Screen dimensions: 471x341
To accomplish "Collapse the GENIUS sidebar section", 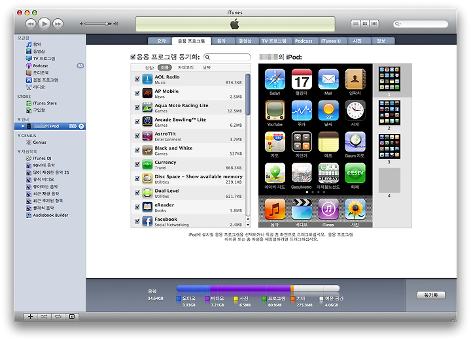I will (x=19, y=136).
